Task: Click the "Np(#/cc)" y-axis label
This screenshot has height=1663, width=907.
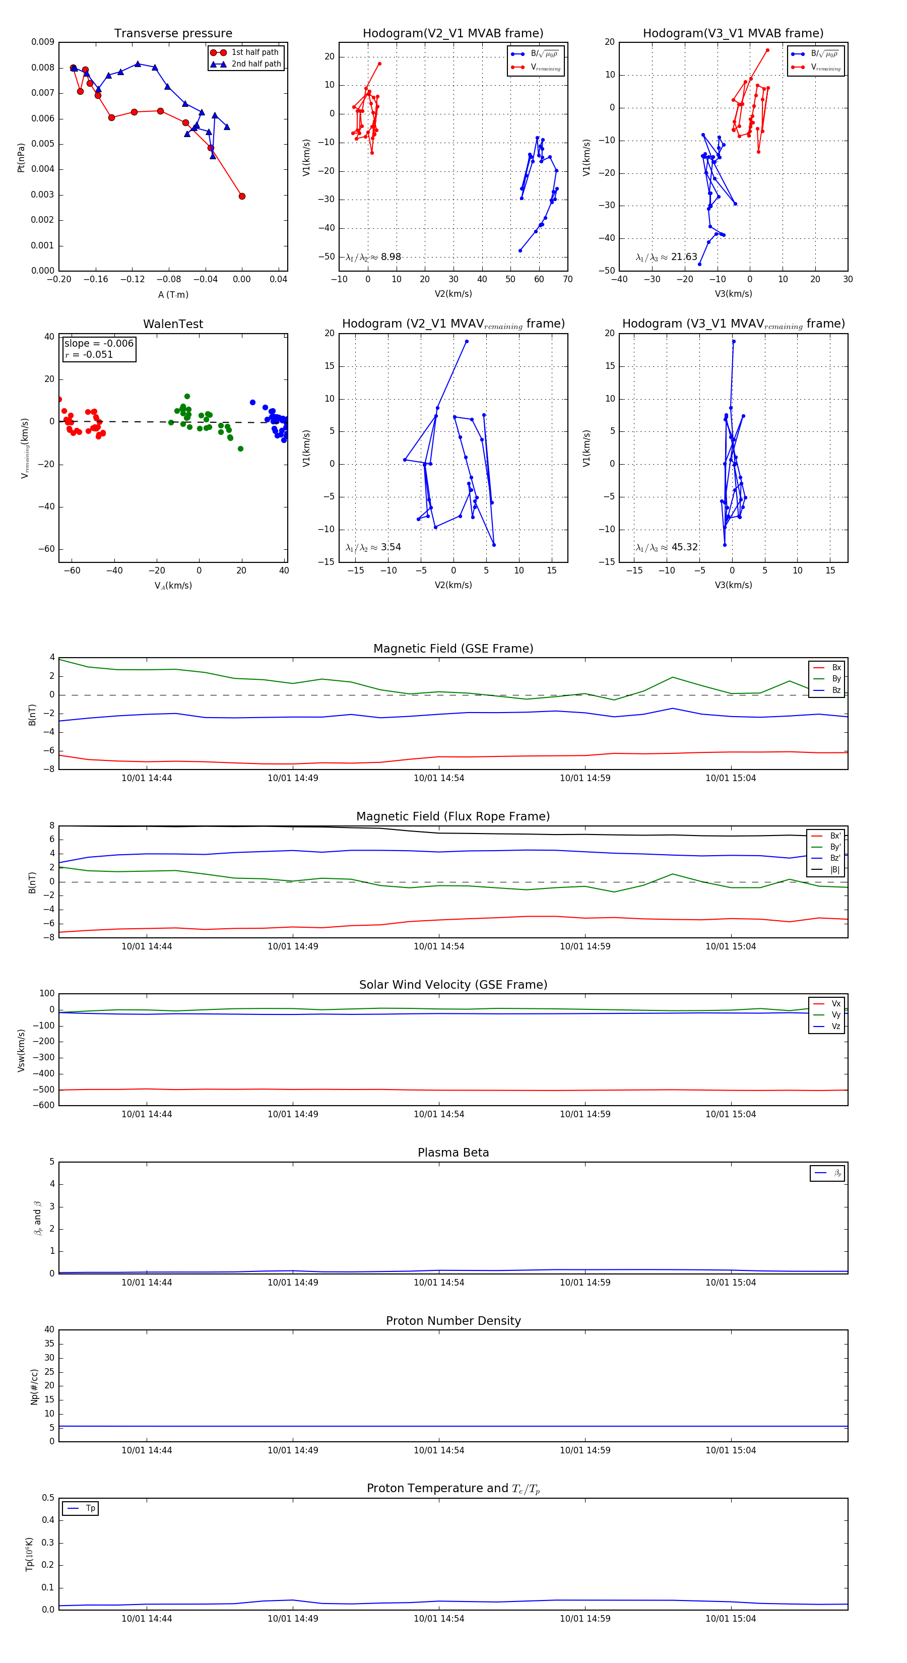Action: 34,1387
